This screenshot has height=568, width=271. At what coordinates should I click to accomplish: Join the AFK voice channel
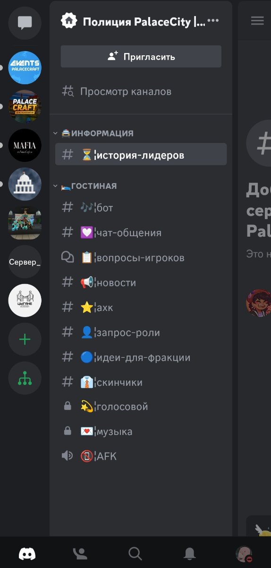[x=141, y=456]
